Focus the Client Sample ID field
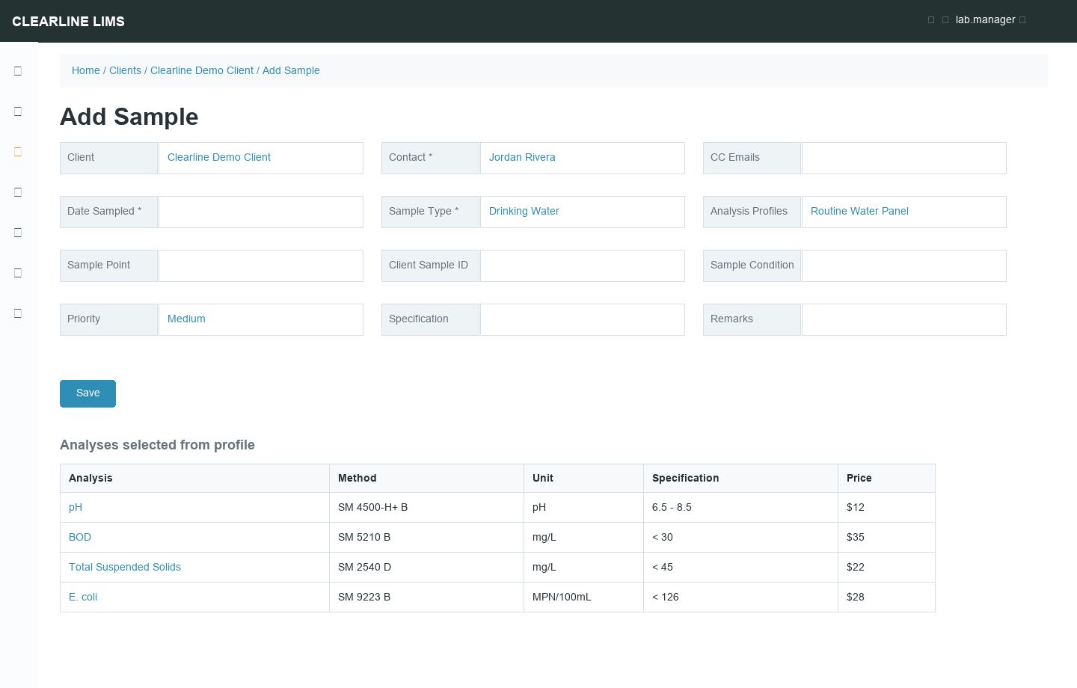The height and width of the screenshot is (688, 1077). click(582, 265)
